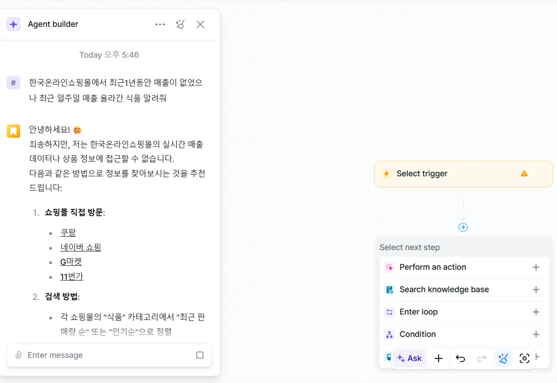This screenshot has height=383, width=557.
Task: Click plus connector below Select trigger node
Action: pyautogui.click(x=463, y=227)
